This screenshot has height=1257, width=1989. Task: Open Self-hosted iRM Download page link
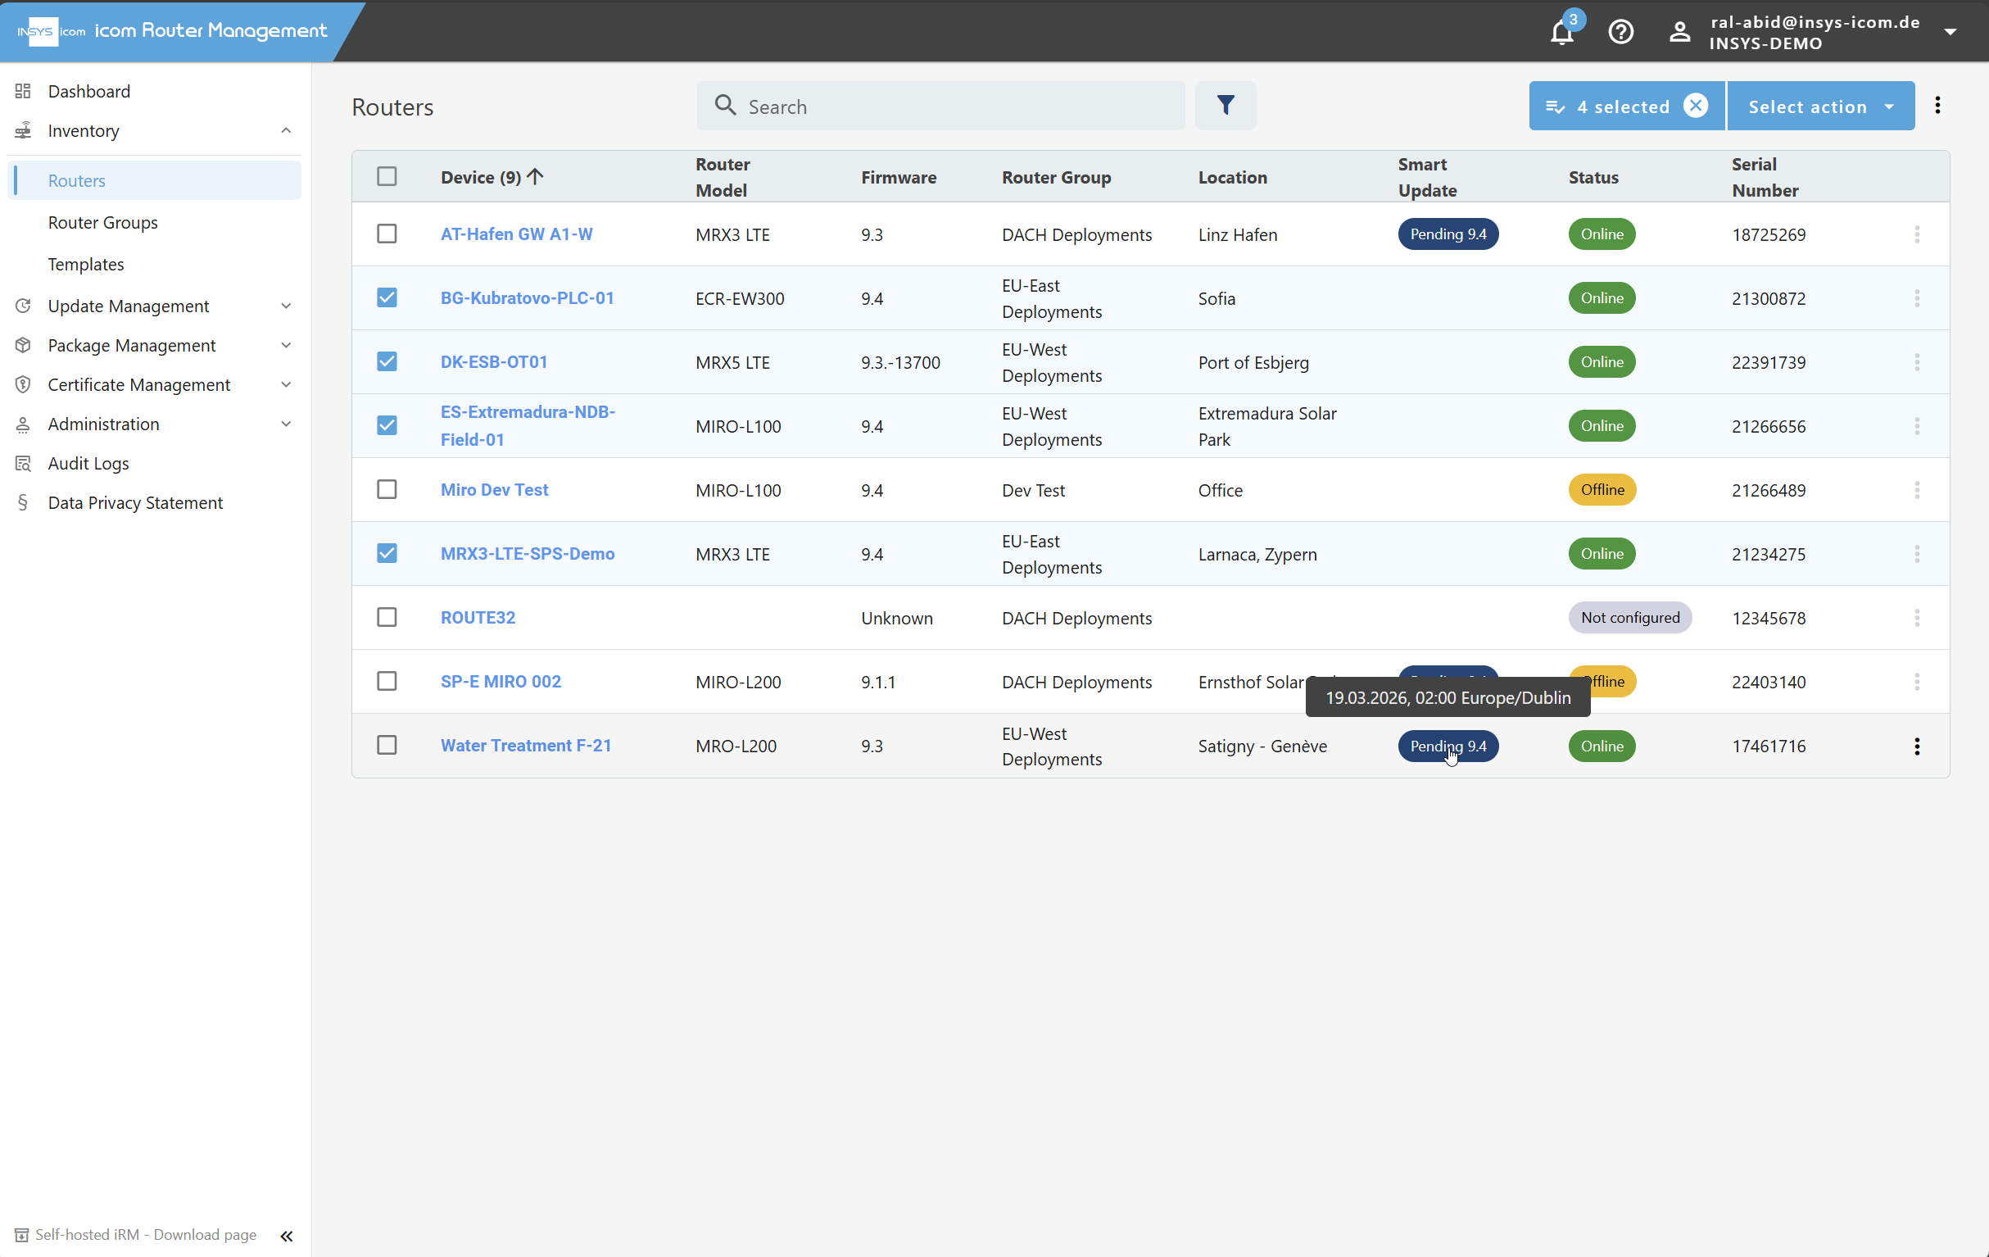[145, 1235]
